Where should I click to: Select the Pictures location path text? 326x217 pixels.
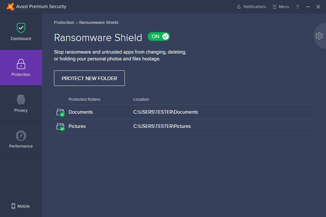162,126
